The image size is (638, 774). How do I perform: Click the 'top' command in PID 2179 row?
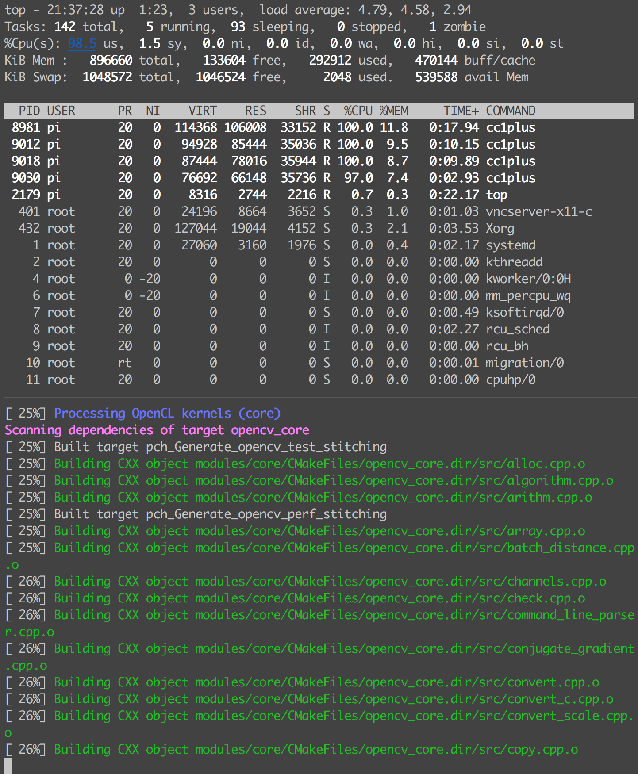496,195
